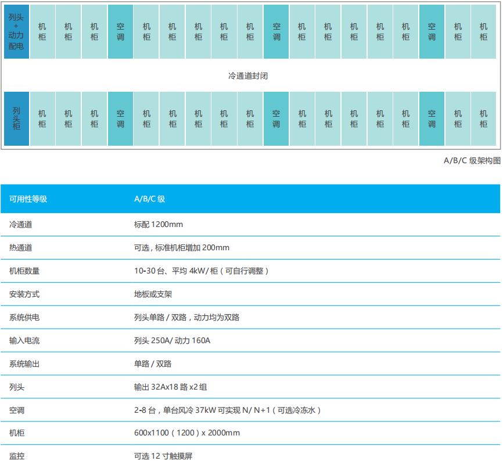Viewport: 503px width, 461px height.
Task: Click the 列头+动力配电 block in top row
Action: tap(16, 32)
